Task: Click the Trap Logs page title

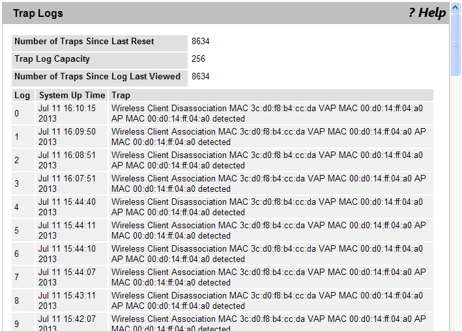Action: point(38,13)
